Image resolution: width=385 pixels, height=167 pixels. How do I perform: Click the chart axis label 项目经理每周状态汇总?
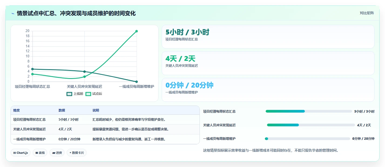(x=32, y=86)
